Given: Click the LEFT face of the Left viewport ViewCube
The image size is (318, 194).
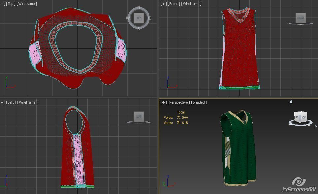Looking at the screenshot, I should 139,116.
